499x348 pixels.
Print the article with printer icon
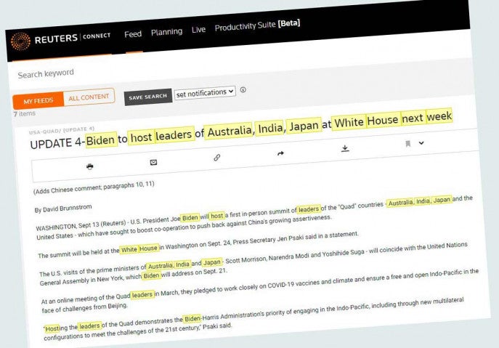90,166
